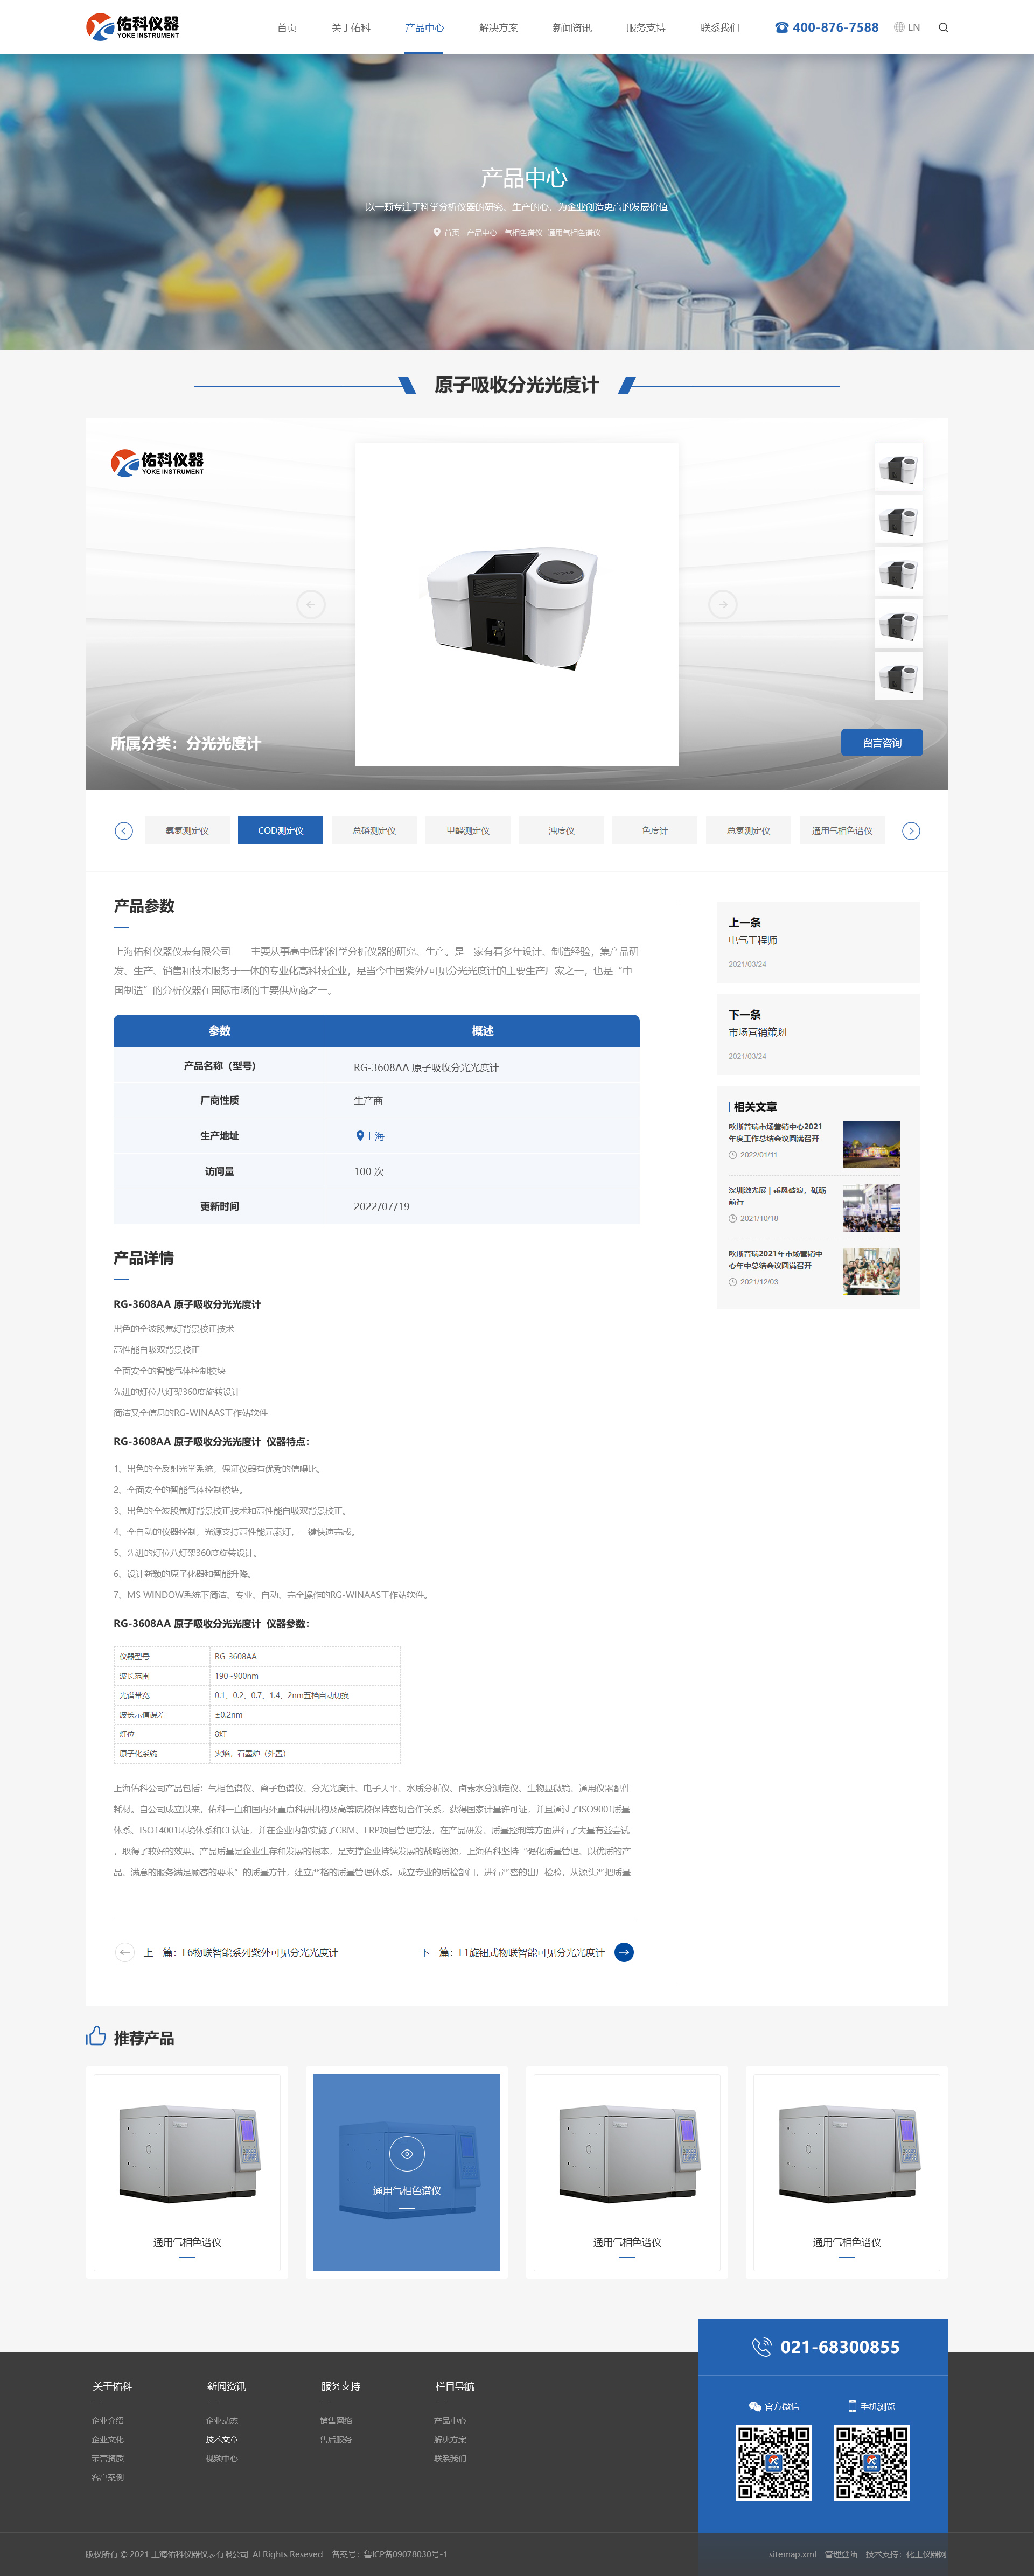Click the phone icon beside 021-68300855
This screenshot has height=2576, width=1034.
(x=762, y=2347)
